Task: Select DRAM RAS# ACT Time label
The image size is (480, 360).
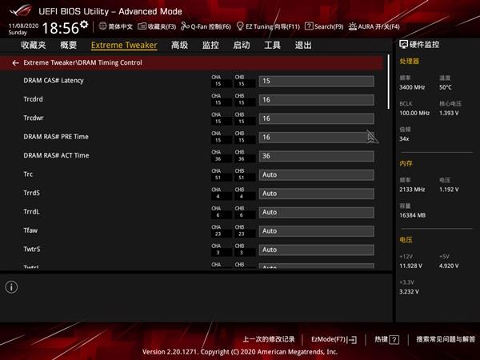Action: click(56, 155)
